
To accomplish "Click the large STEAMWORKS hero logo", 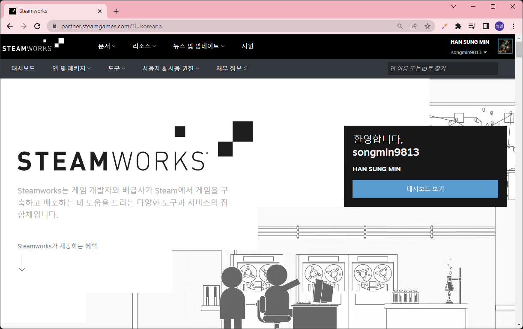I will click(x=135, y=147).
